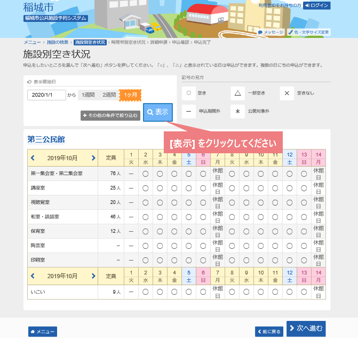Select 和室・談話室 availability on day 9
This screenshot has height=338, width=358.
246,217
